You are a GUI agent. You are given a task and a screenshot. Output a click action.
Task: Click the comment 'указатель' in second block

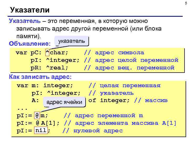click(117, 93)
